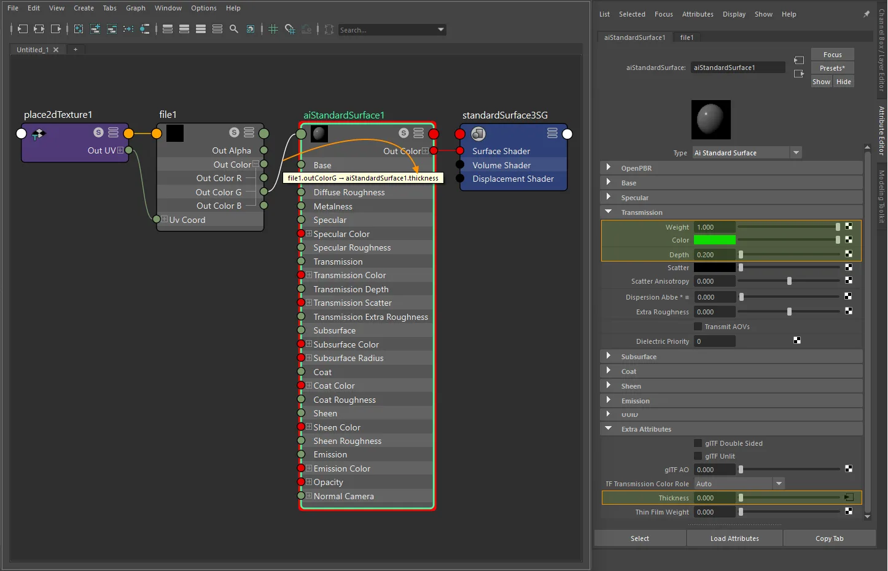Click the map checker icon for Depth
The image size is (888, 571).
click(849, 254)
